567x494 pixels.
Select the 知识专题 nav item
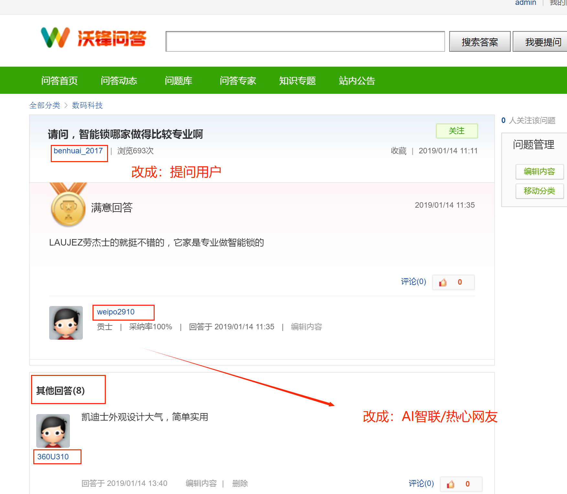click(298, 81)
